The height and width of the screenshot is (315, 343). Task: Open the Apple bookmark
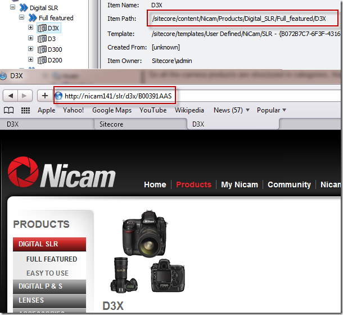point(46,110)
